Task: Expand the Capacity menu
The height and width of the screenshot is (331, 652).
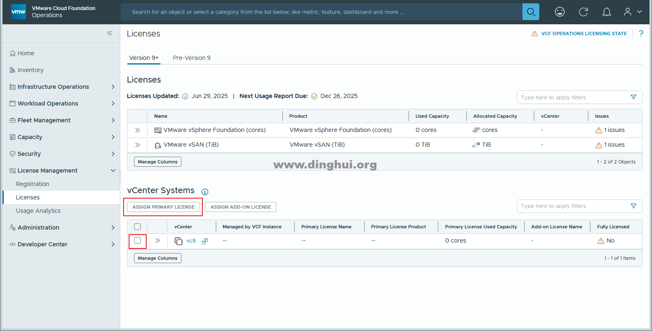Action: pyautogui.click(x=113, y=137)
